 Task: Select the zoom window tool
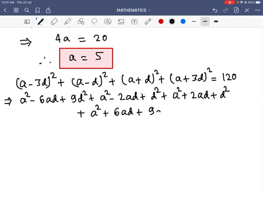[x=27, y=22]
